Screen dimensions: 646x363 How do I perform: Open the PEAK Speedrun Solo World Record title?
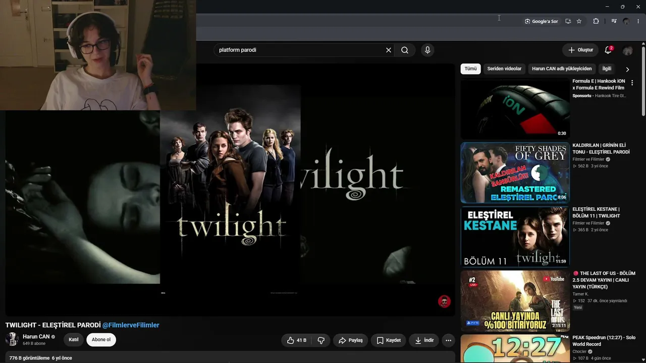coord(604,341)
